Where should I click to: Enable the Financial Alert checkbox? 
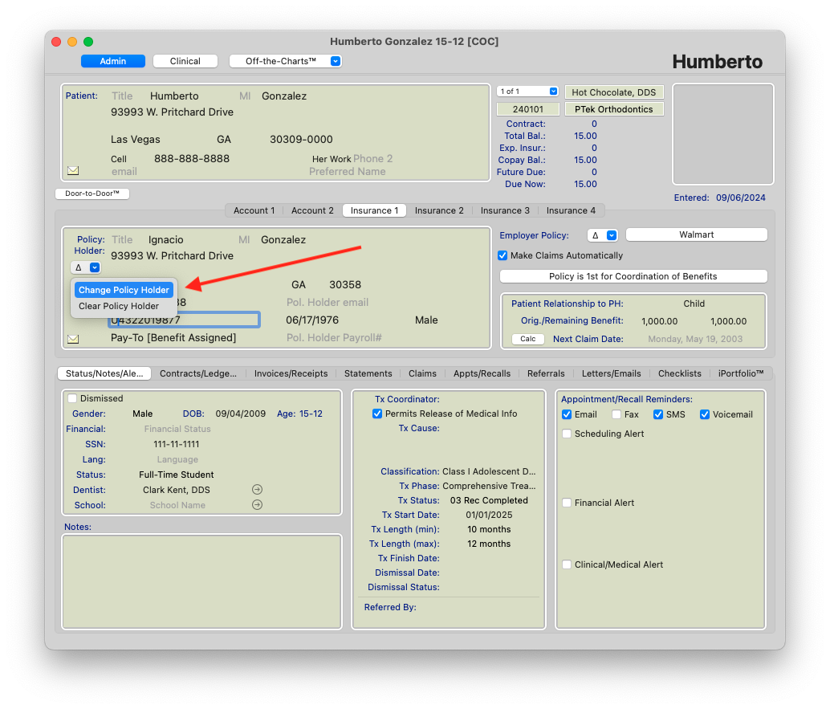tap(567, 503)
